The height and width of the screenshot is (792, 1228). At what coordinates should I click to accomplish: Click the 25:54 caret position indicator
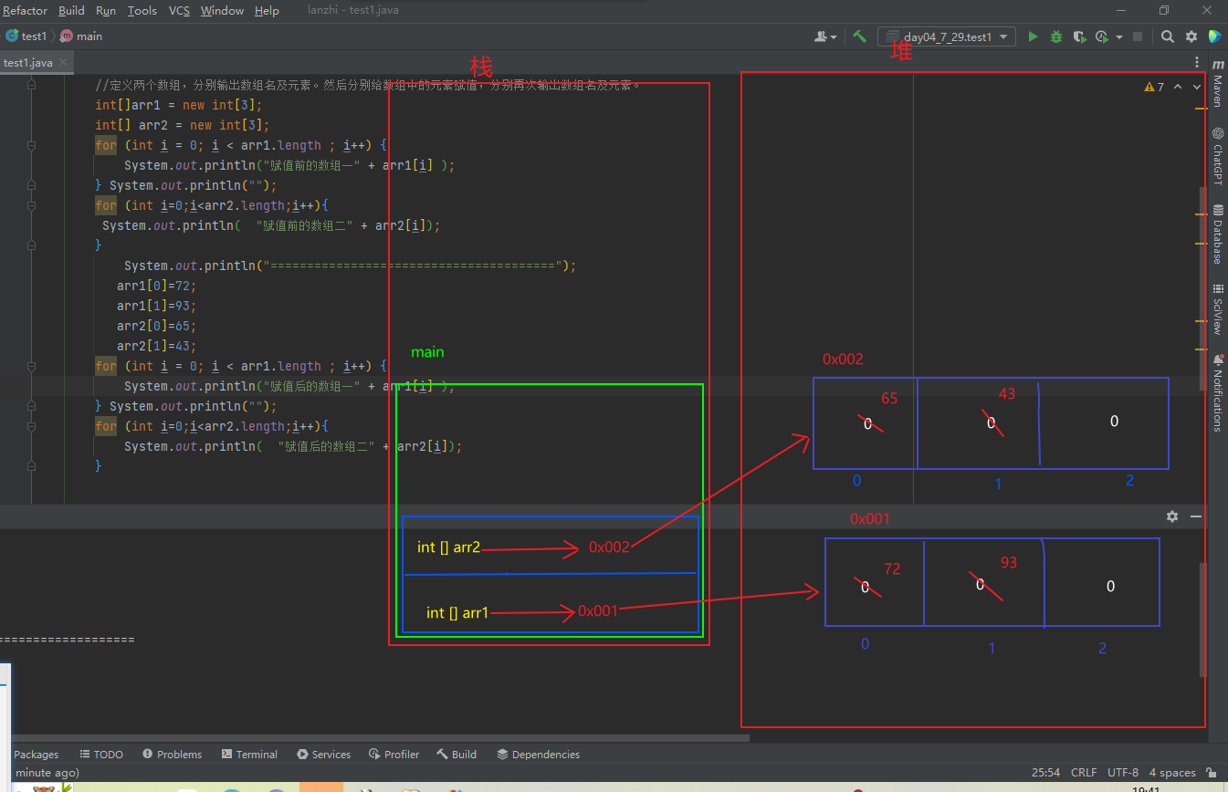coord(1046,772)
